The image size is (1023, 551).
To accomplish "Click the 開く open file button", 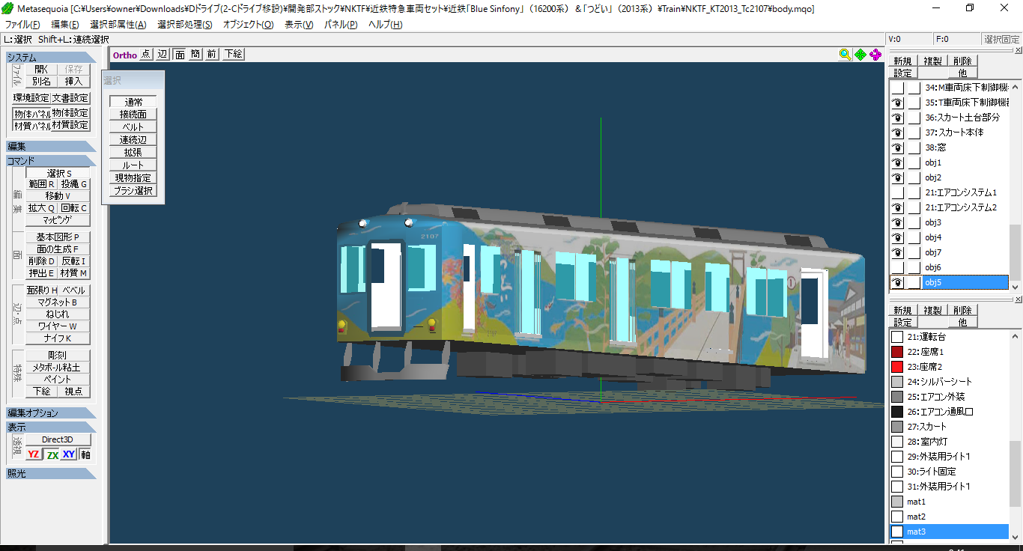I will (x=42, y=69).
